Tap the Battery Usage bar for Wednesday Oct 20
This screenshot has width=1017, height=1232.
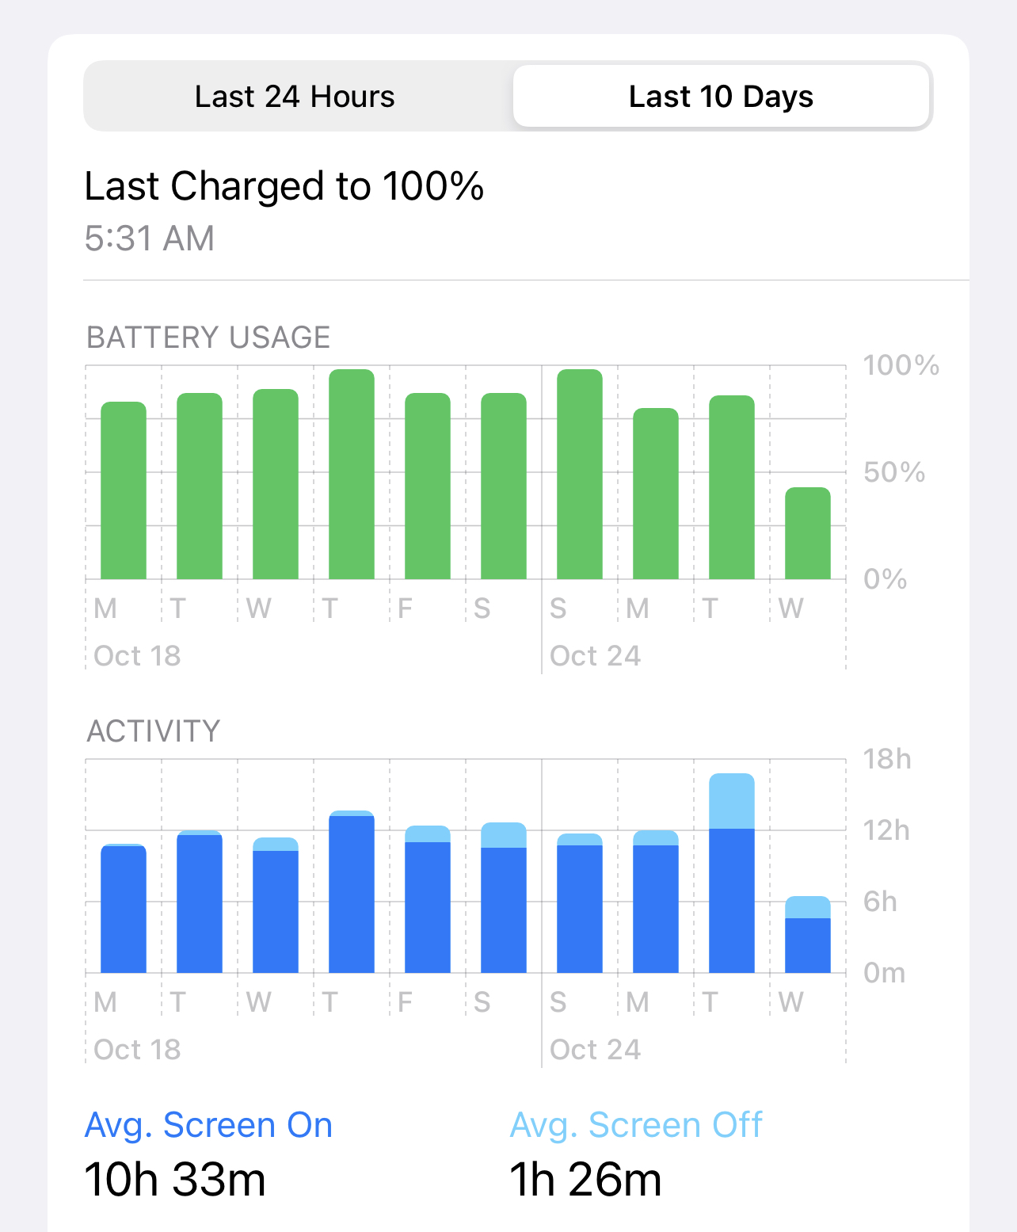276,485
